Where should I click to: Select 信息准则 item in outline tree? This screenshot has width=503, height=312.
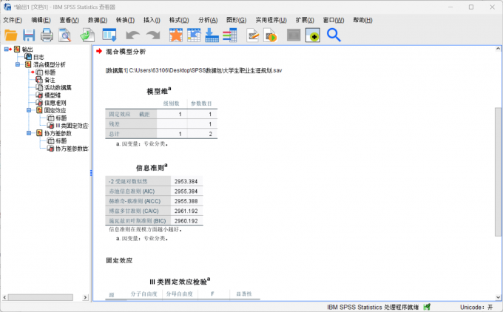click(55, 103)
